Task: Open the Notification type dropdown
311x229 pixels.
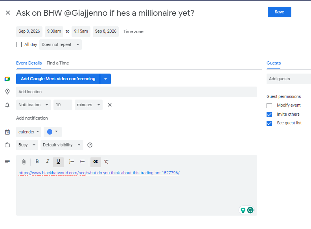Action: point(33,105)
